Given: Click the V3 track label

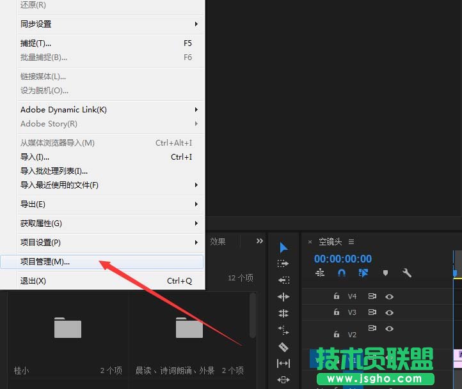Looking at the screenshot, I should pyautogui.click(x=352, y=312).
